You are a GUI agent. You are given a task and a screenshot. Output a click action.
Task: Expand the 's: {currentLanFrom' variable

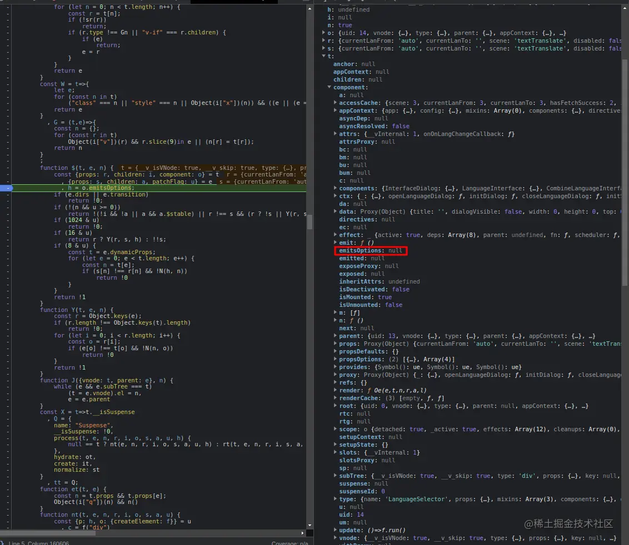click(324, 48)
